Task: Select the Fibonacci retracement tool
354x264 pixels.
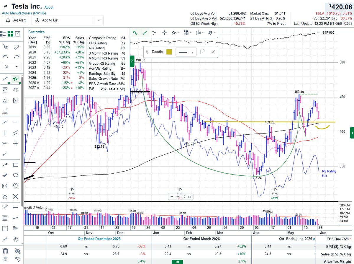Action: 5,90
